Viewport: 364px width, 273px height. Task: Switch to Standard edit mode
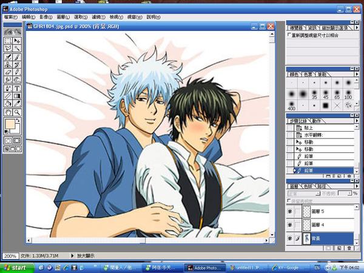pyautogui.click(x=8, y=141)
